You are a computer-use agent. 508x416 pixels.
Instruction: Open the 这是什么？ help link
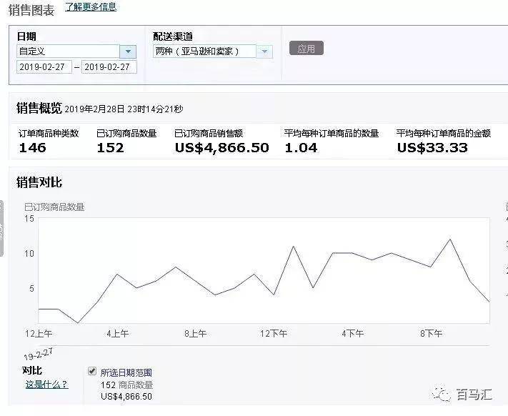(x=46, y=385)
